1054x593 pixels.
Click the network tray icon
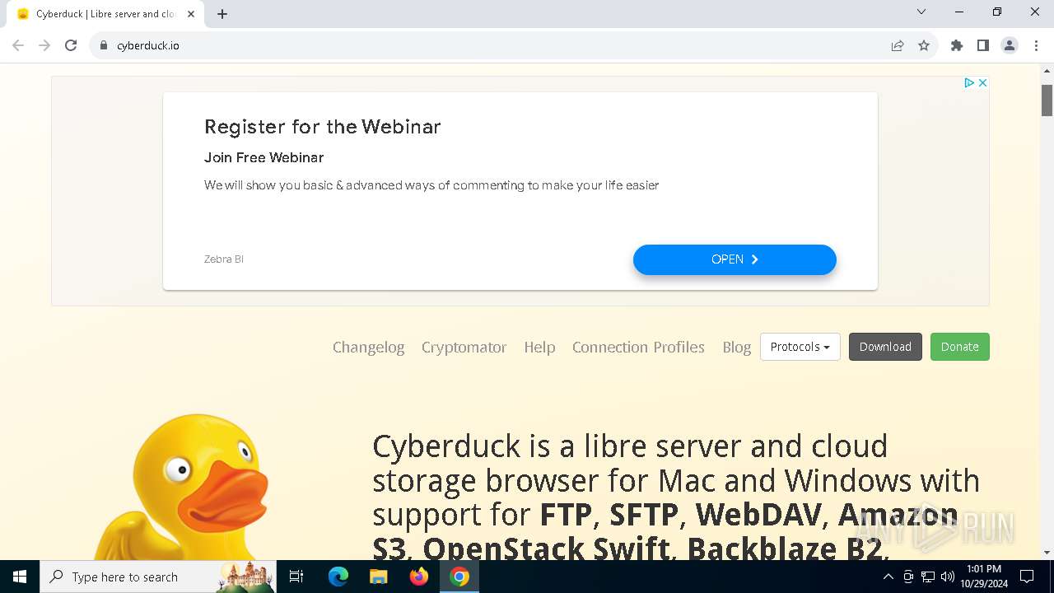928,577
